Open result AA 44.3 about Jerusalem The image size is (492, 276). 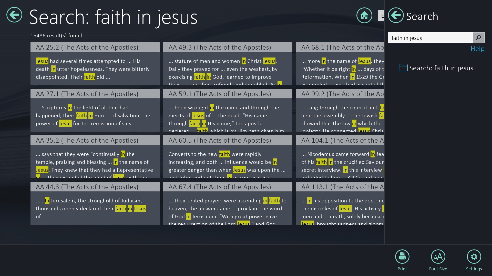(95, 203)
